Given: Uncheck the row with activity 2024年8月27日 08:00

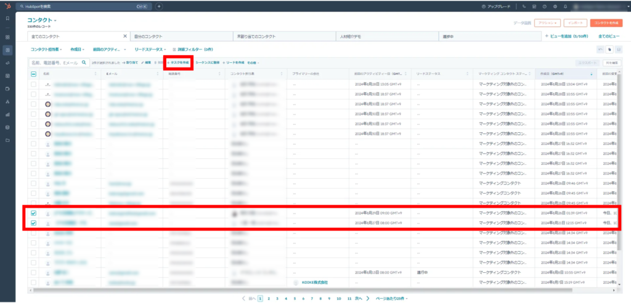Looking at the screenshot, I should click(x=33, y=222).
